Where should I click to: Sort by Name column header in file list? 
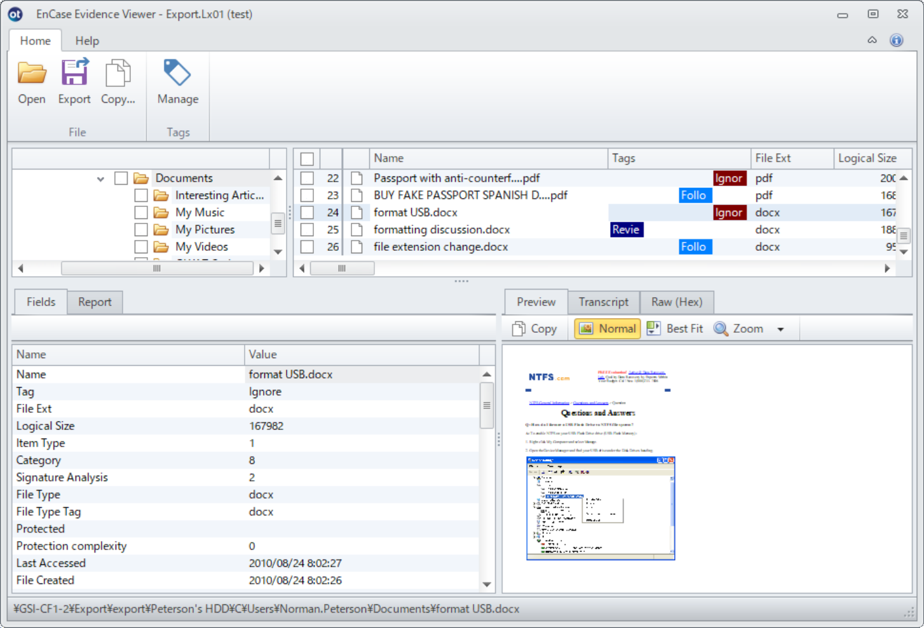[488, 158]
